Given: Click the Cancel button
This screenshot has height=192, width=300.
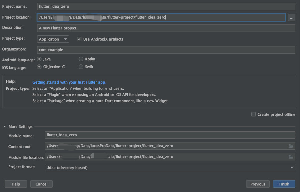Looking at the screenshot, I should 41,184.
